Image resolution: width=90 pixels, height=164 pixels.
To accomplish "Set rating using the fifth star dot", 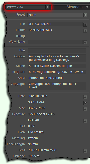I will [45, 36].
